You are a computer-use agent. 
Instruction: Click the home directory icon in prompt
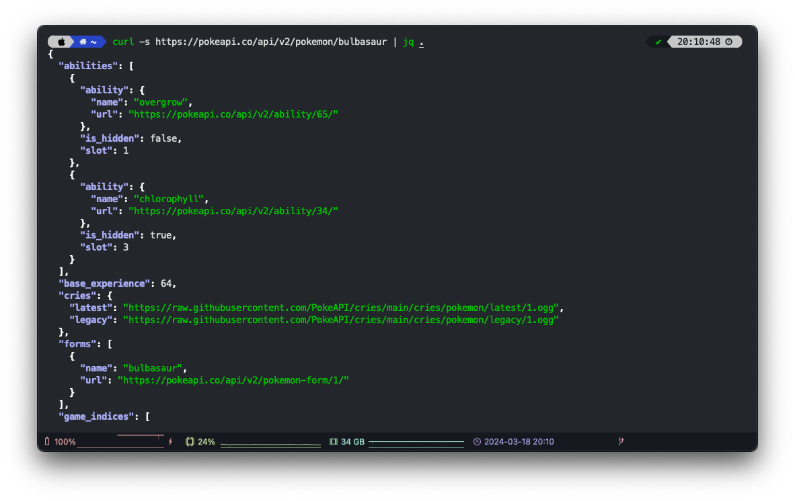(x=83, y=42)
